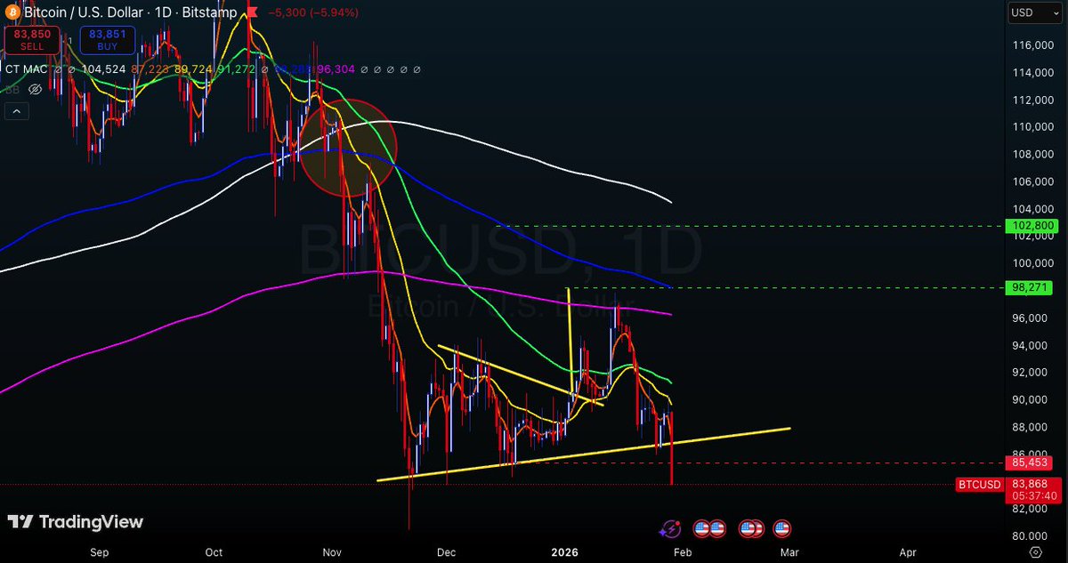The width and height of the screenshot is (1068, 563).
Task: Select the red ellipse drawing on the chart
Action: click(347, 147)
